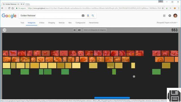181x102 pixels.
Task: Click the Golden Retriever search input field
Action: pyautogui.click(x=50, y=16)
